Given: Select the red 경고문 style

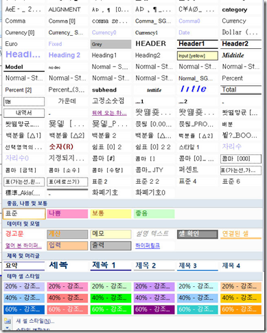Looking at the screenshot, I should 24,234.
